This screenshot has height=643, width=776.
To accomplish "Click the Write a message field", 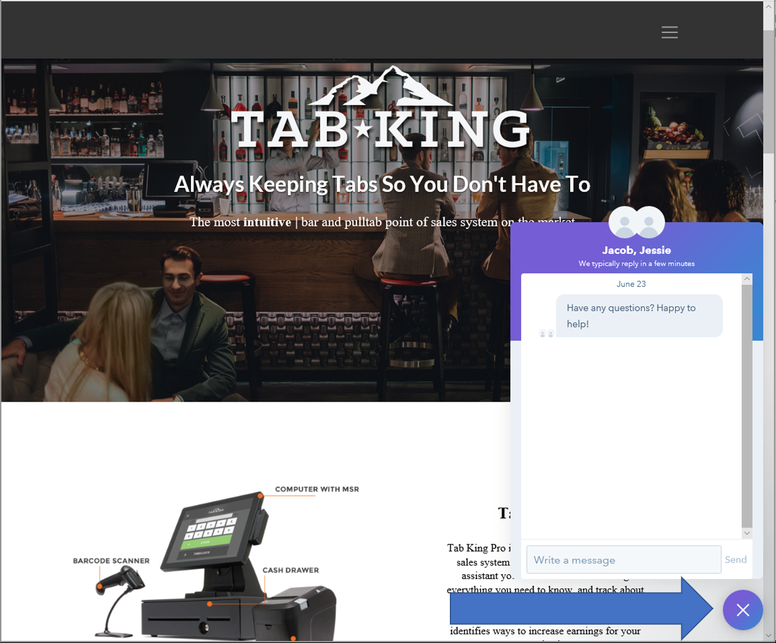I will [x=623, y=560].
